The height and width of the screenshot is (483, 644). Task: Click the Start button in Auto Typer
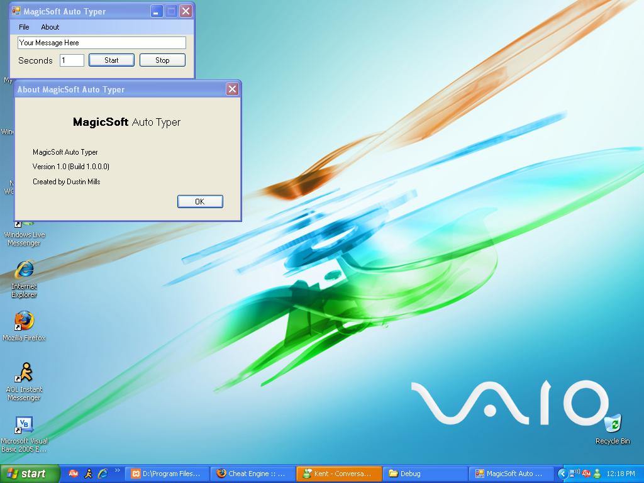pos(111,60)
